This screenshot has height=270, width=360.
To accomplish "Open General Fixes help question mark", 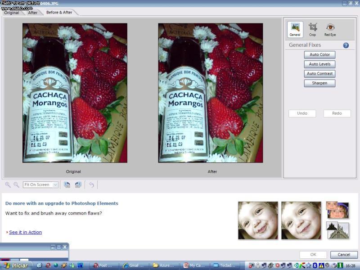I will tap(346, 45).
